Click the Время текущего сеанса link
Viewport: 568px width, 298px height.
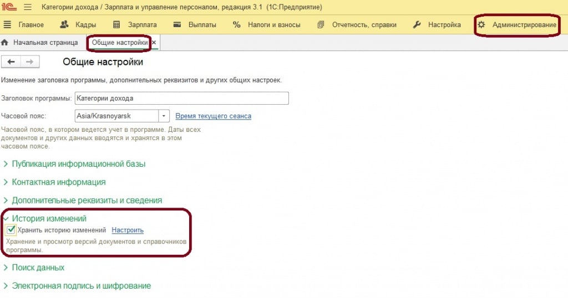[x=213, y=116]
